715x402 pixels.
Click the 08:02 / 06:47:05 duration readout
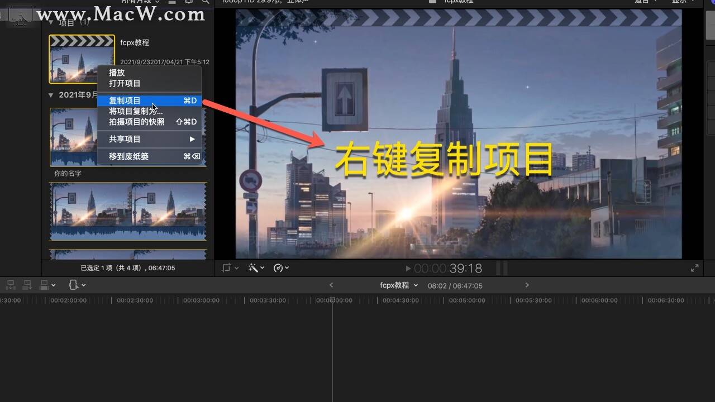pos(455,286)
